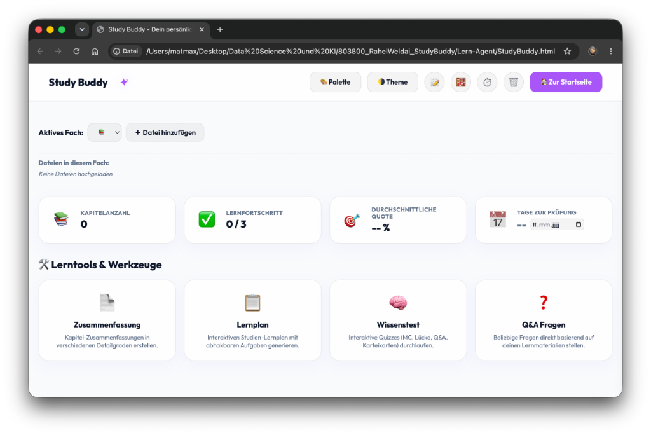Viewport: 651px width, 435px height.
Task: Select the Study Buddy browser tab
Action: click(150, 29)
